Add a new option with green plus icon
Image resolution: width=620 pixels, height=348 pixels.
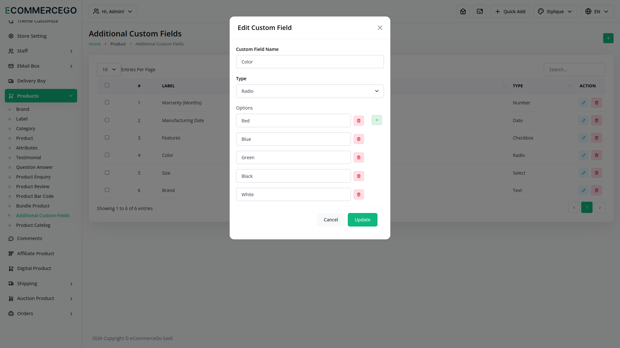[377, 120]
